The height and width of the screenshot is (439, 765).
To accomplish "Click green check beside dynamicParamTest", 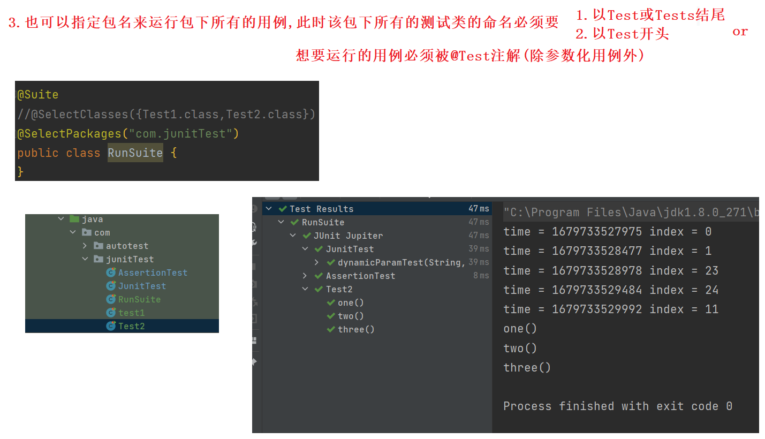I will pos(331,262).
